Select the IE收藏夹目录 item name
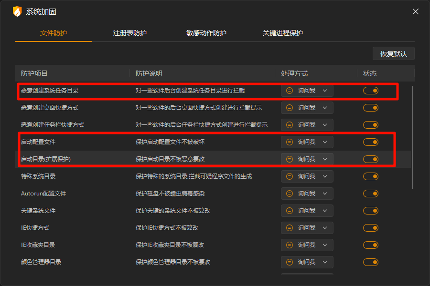Image resolution: width=430 pixels, height=286 pixels. pyautogui.click(x=38, y=245)
